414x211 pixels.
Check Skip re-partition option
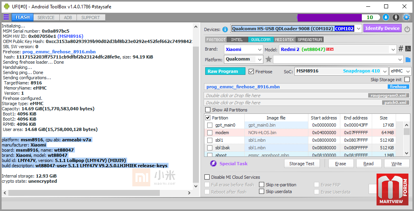point(261,185)
